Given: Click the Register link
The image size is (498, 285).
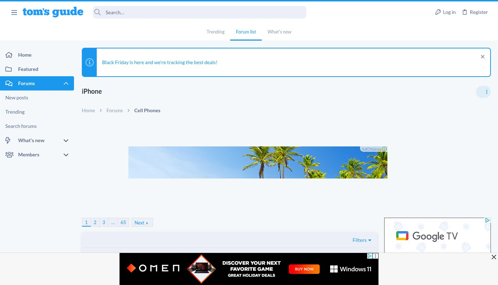Looking at the screenshot, I should pos(475,12).
